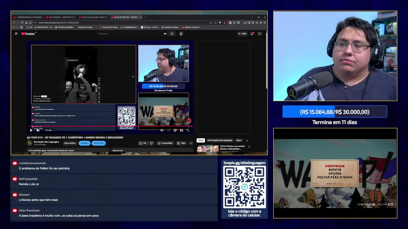Start voice search with microphone icon
Image resolution: width=408 pixels, height=229 pixels.
[x=181, y=34]
